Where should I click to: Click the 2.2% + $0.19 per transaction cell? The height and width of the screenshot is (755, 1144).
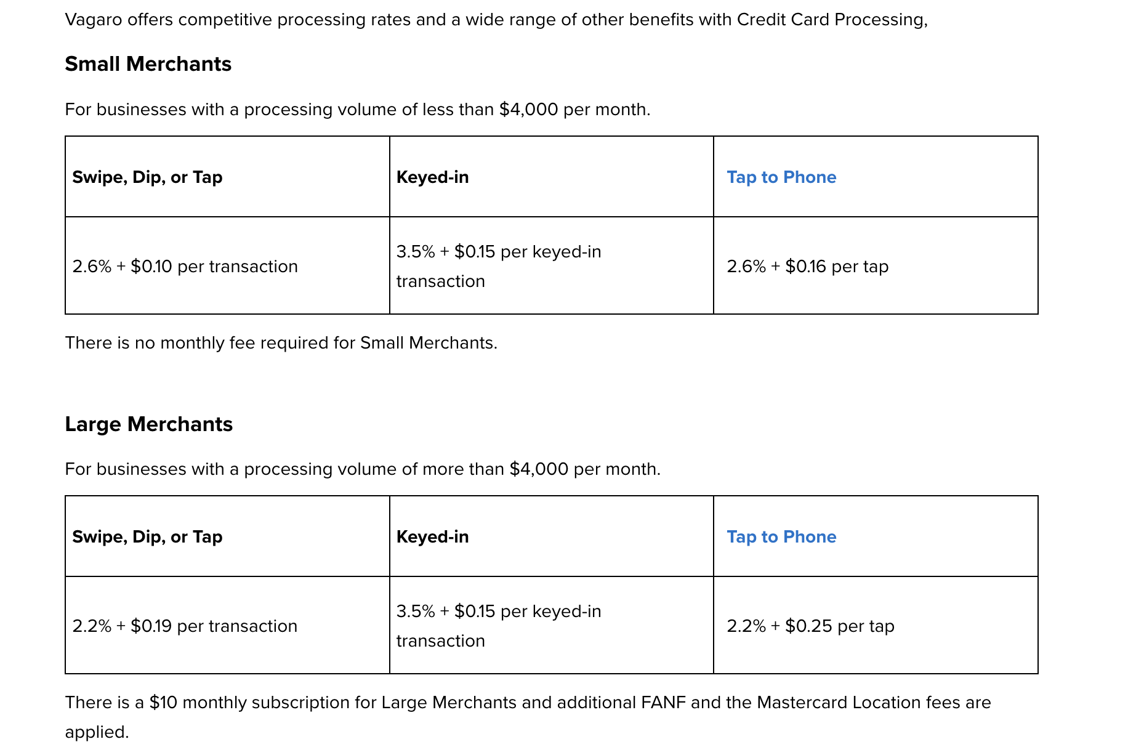tap(185, 626)
